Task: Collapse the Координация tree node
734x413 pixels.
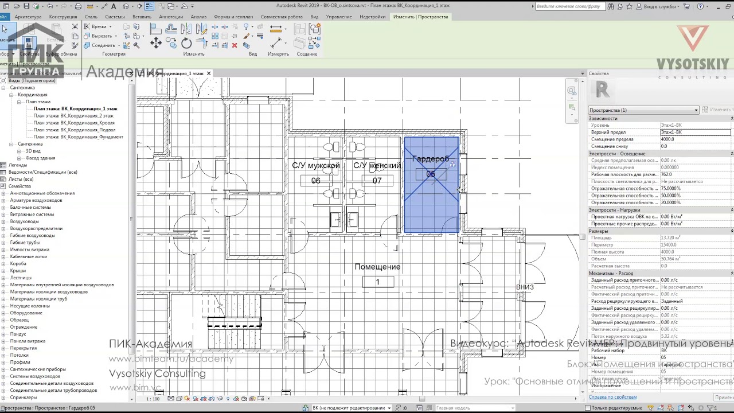Action: [11, 95]
